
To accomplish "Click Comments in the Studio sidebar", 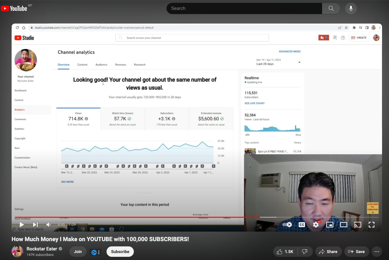I will tap(20, 119).
